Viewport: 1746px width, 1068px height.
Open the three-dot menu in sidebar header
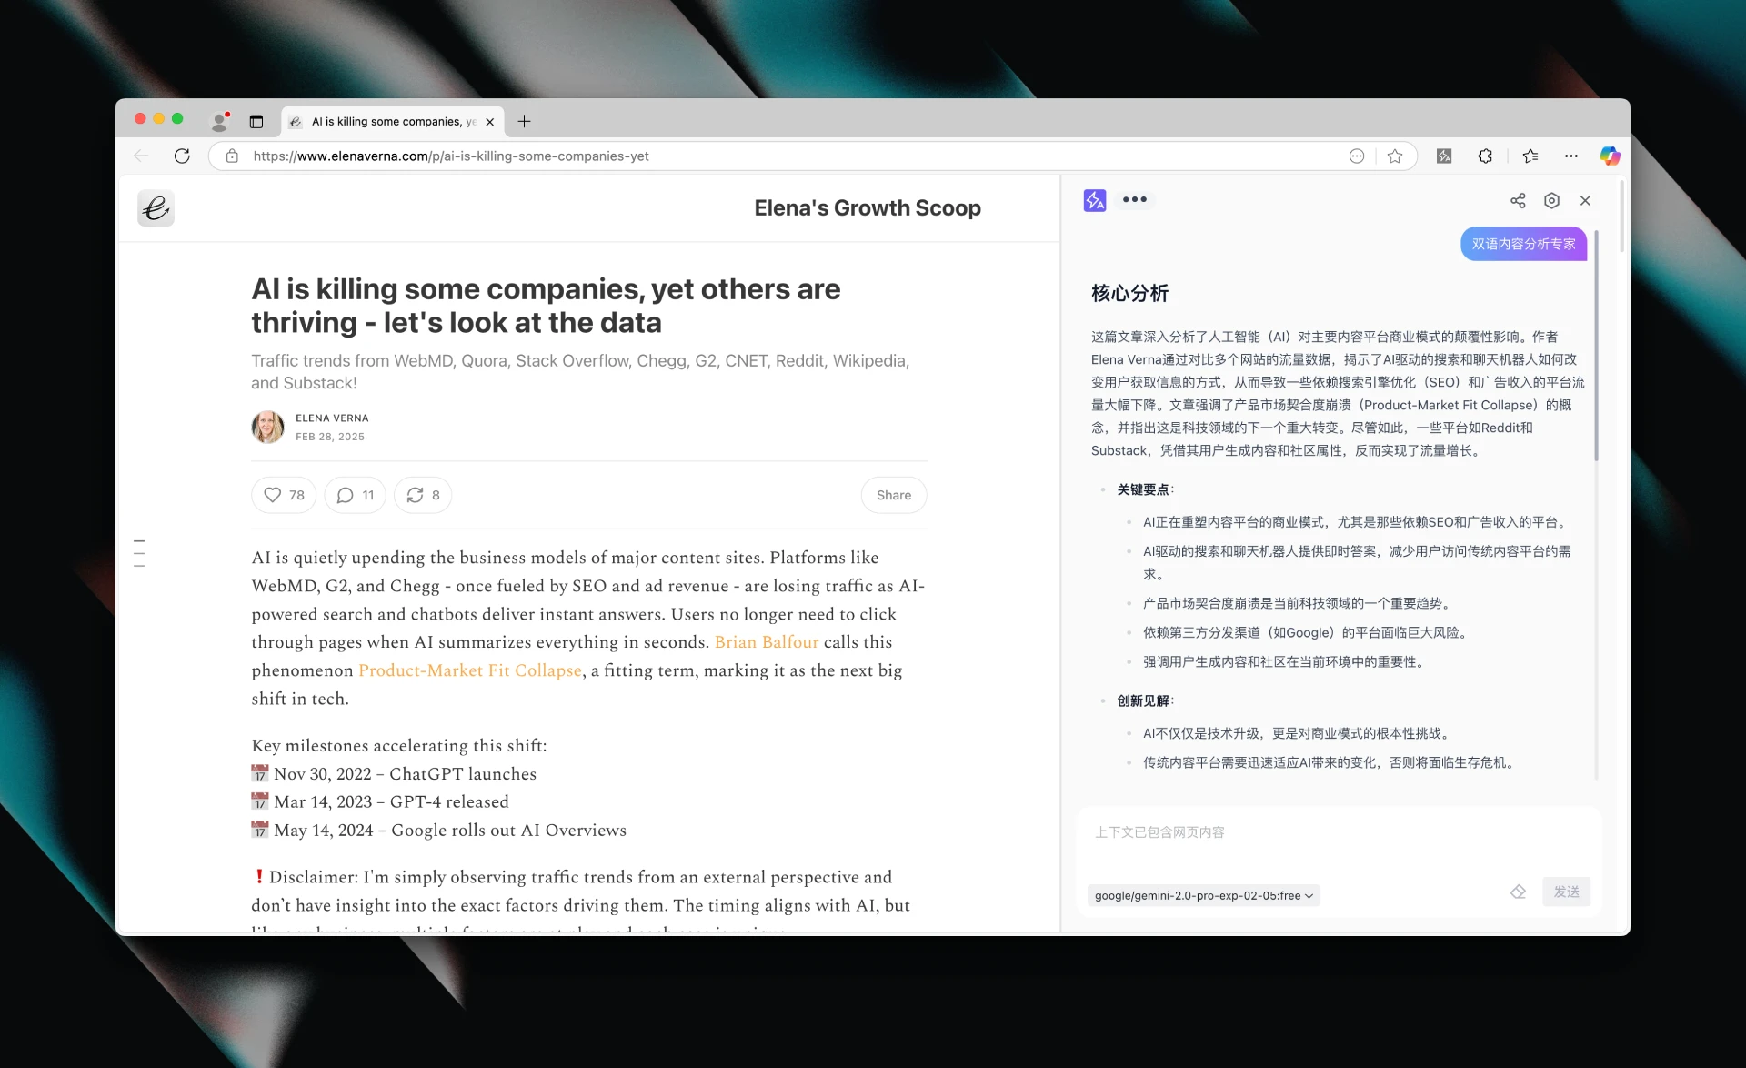(x=1134, y=199)
